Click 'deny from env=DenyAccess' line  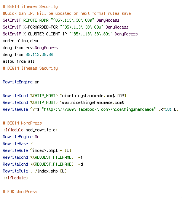coord(30,48)
